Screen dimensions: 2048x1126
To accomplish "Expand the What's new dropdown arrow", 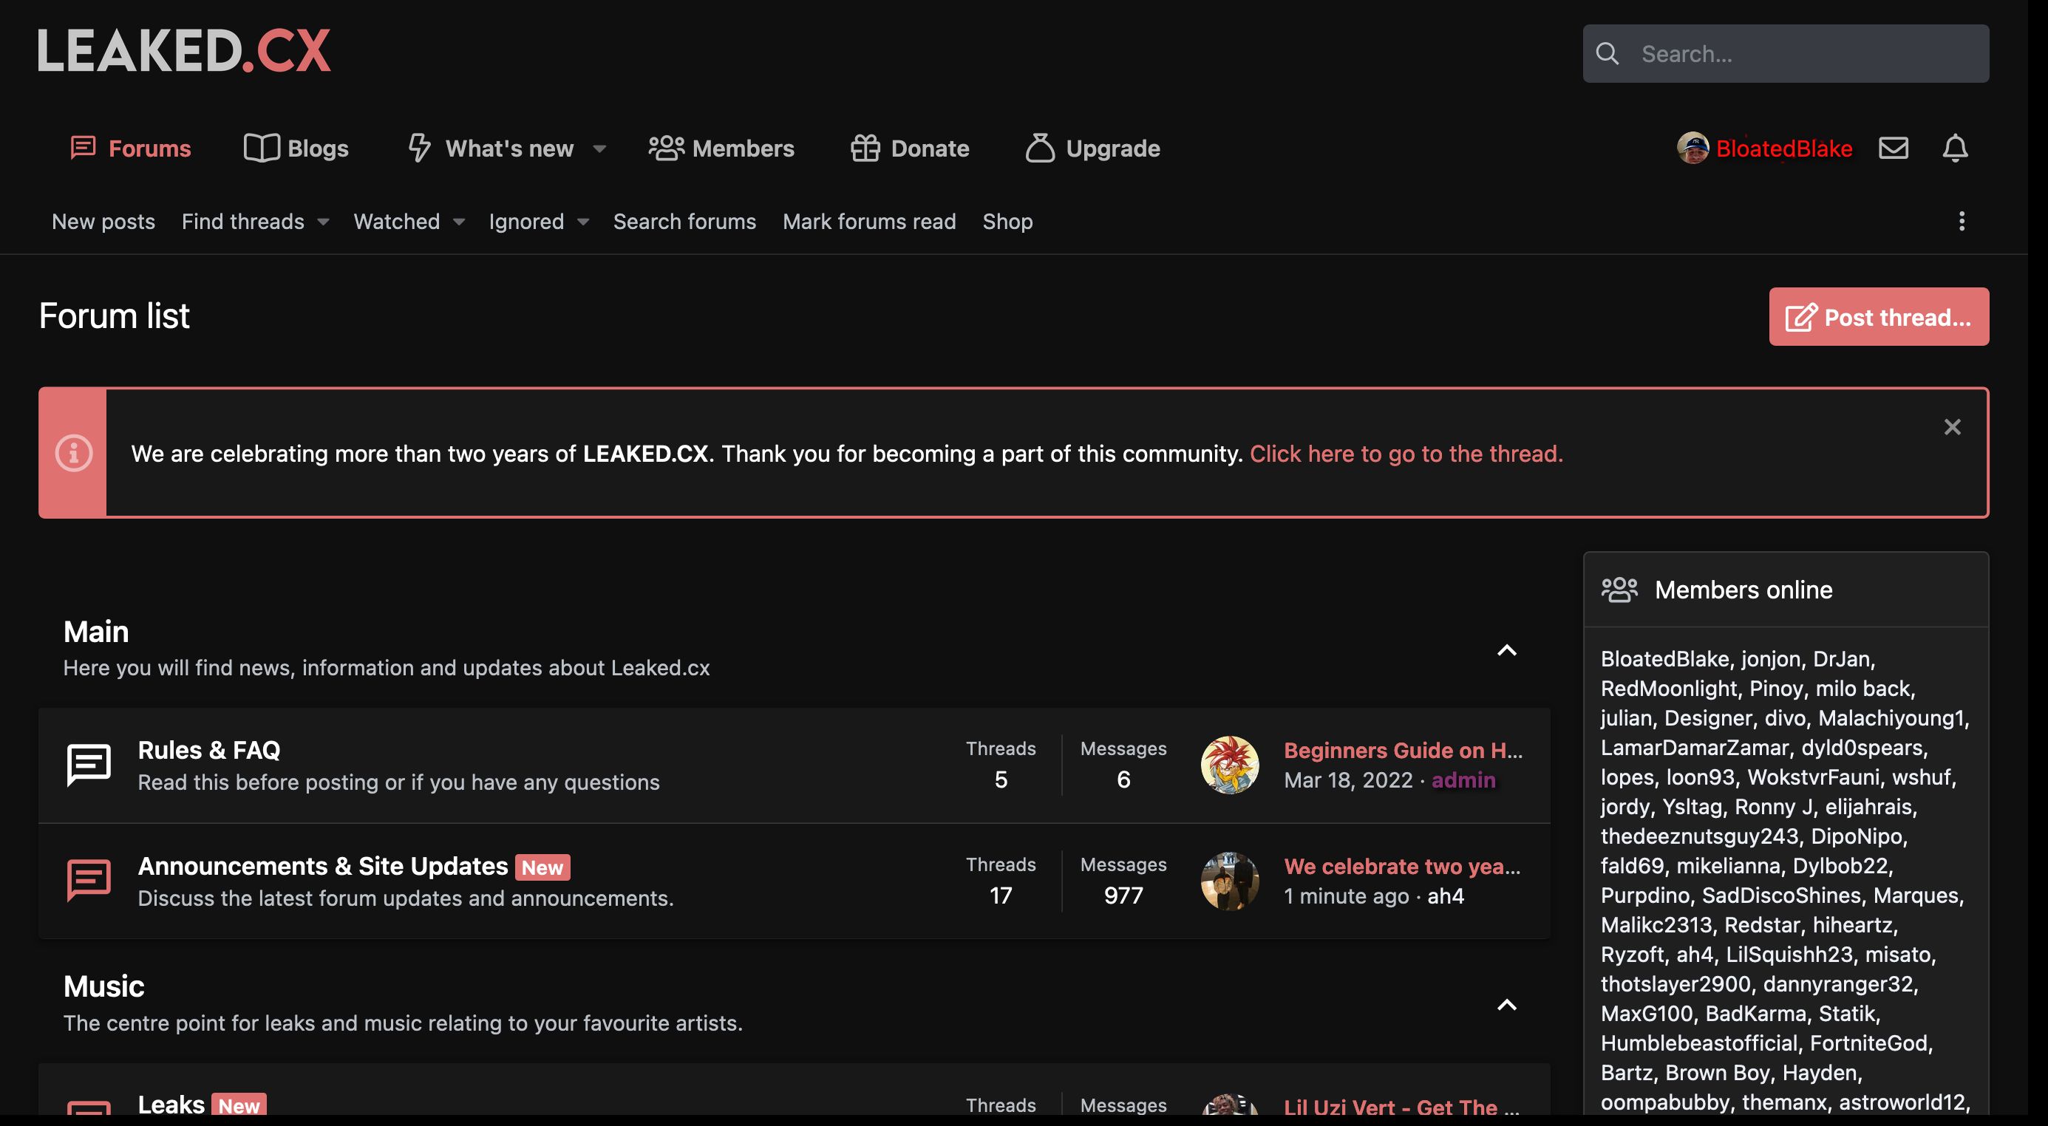I will [599, 149].
